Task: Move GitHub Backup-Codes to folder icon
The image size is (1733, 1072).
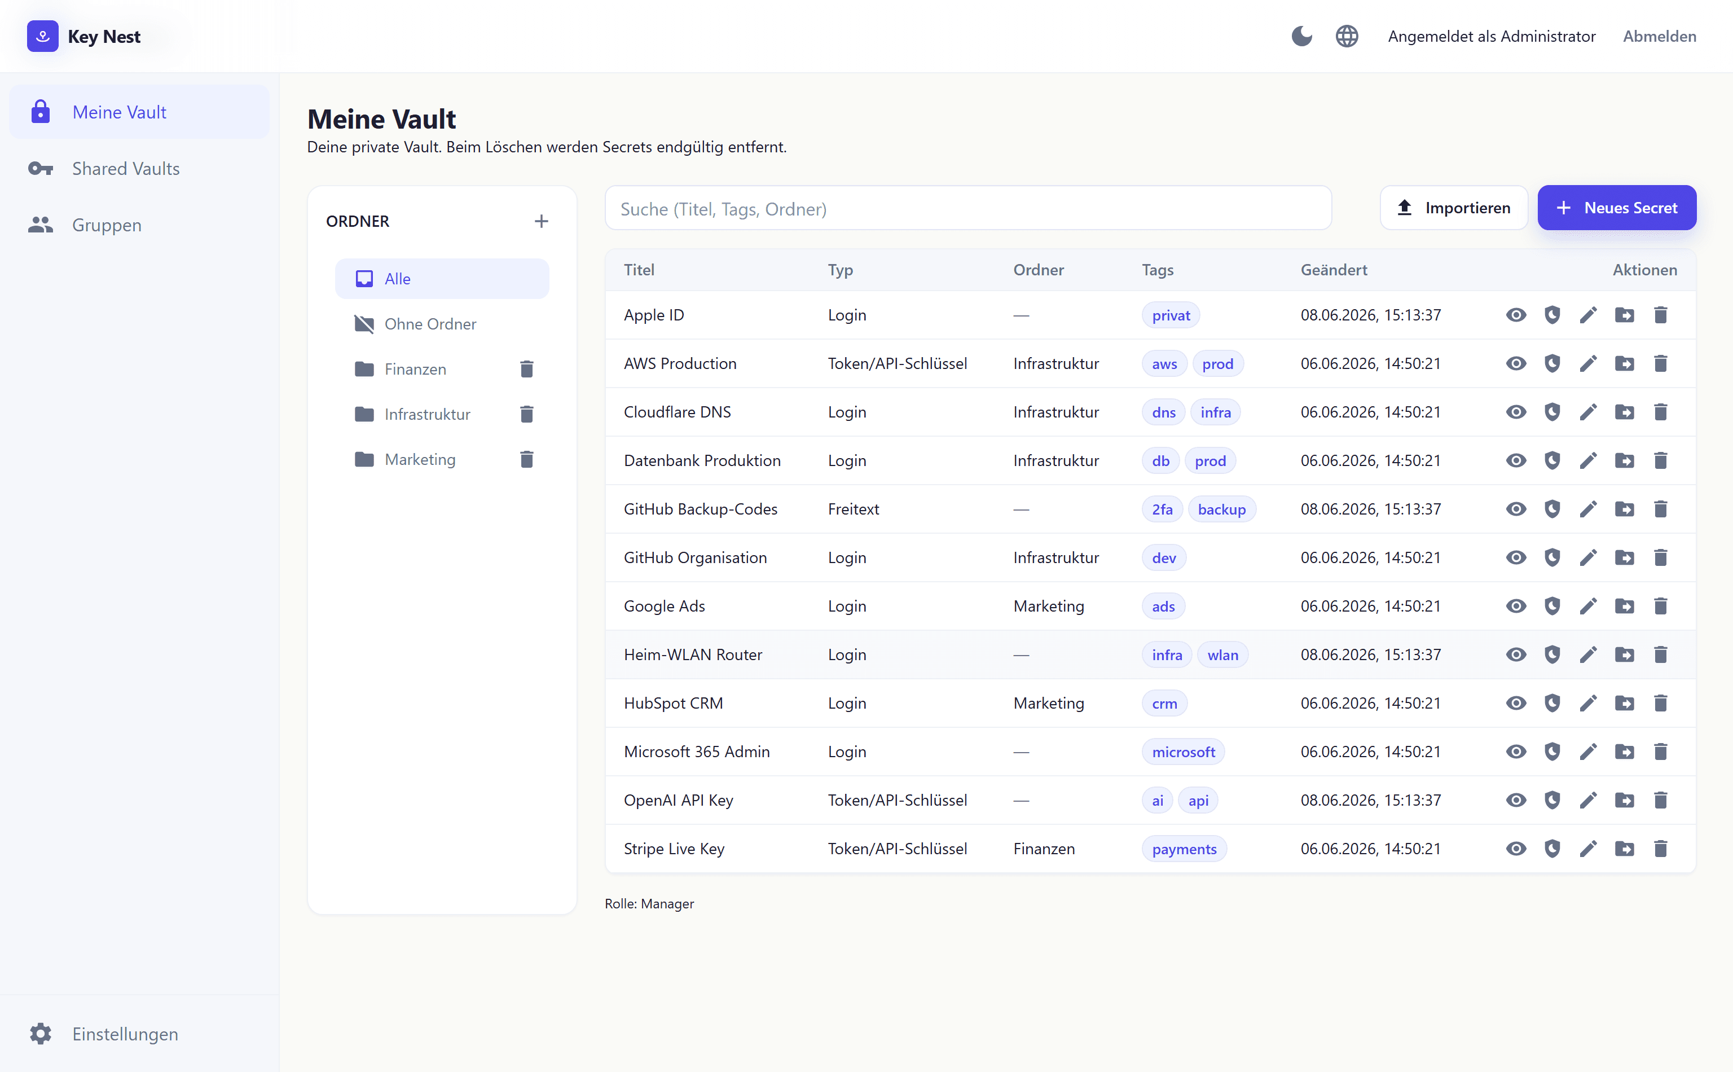Action: pyautogui.click(x=1625, y=509)
